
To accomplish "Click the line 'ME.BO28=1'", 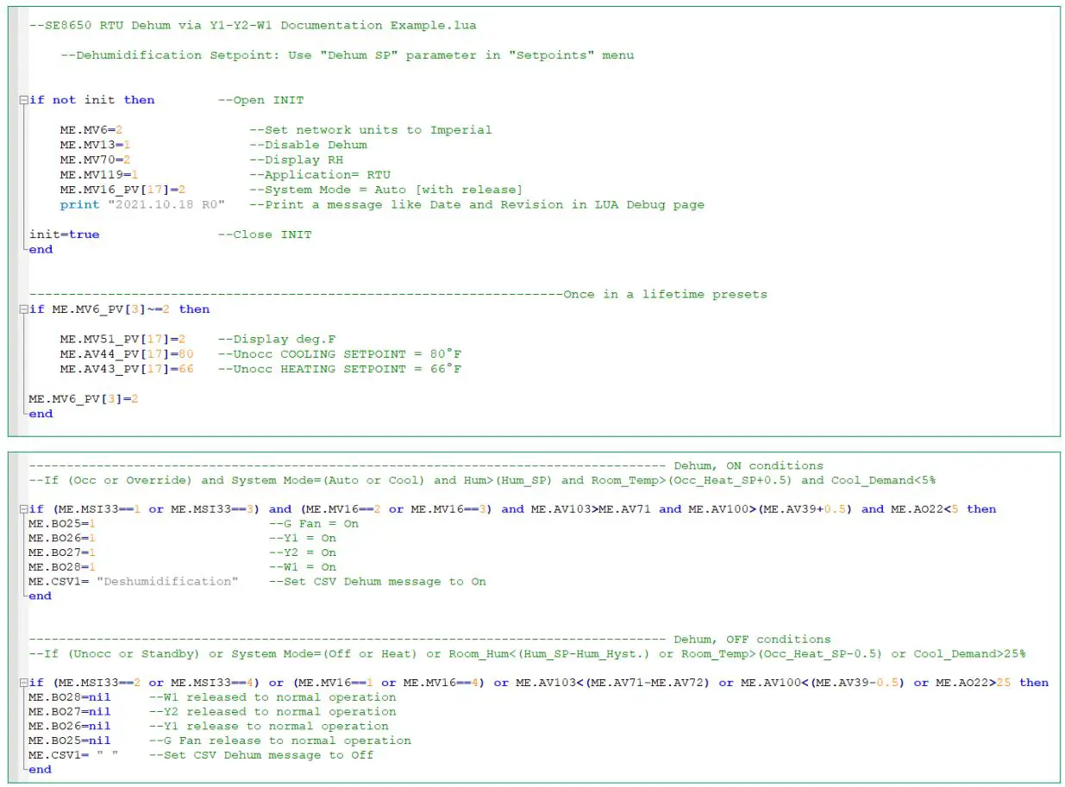I will [61, 567].
